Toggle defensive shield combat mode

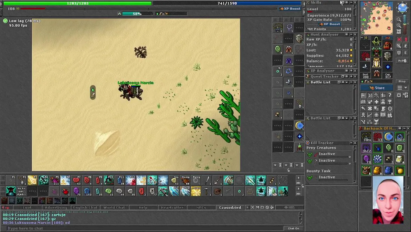coord(399,53)
